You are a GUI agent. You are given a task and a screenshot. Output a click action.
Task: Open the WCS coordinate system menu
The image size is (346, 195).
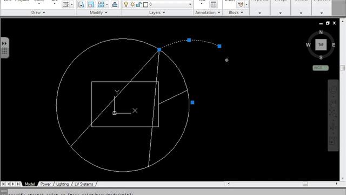pyautogui.click(x=321, y=68)
